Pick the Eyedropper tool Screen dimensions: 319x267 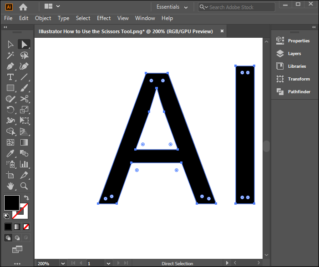click(10, 153)
